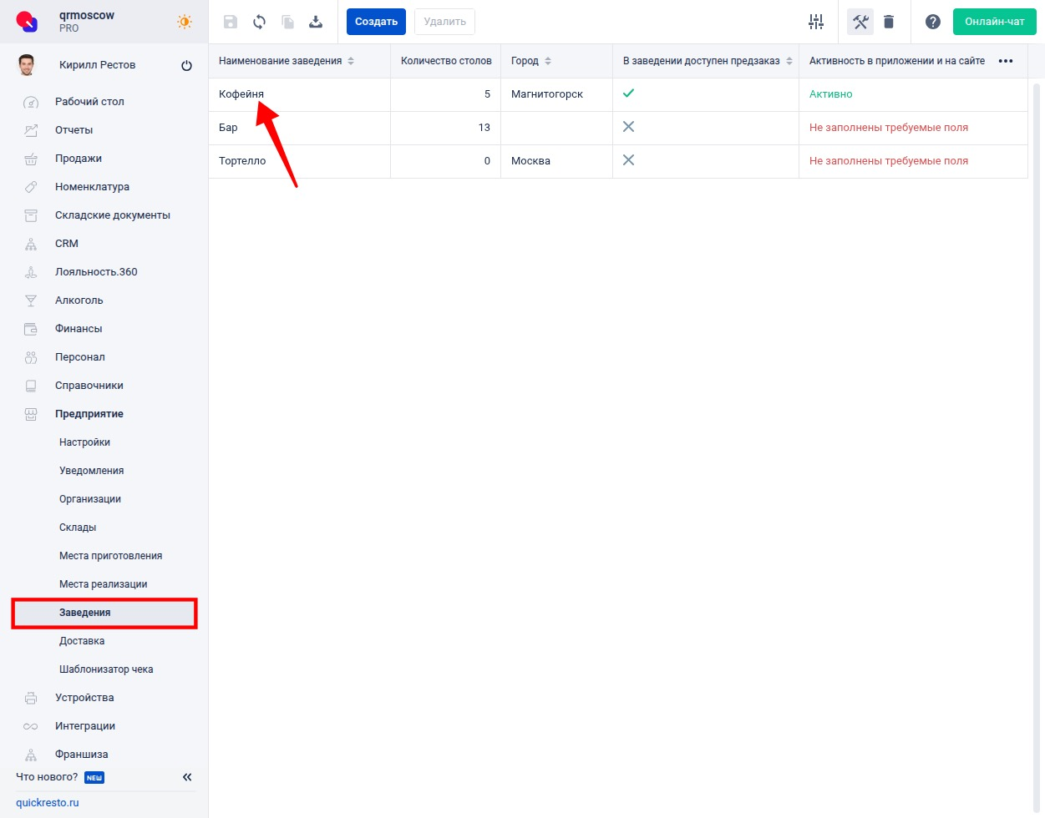
Task: Click the vertical scrollbar on the right
Action: [x=1037, y=417]
